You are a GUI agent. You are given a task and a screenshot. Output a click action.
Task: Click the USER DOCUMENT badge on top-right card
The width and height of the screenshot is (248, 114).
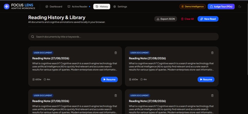(139, 53)
